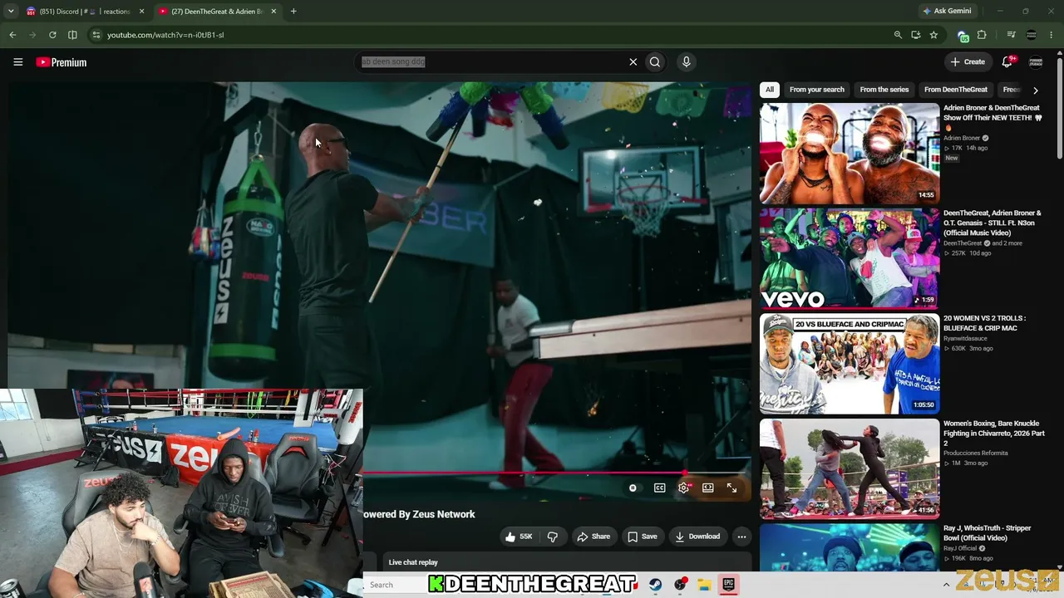The width and height of the screenshot is (1064, 598).
Task: Go back with the browser back arrow
Action: tap(12, 35)
